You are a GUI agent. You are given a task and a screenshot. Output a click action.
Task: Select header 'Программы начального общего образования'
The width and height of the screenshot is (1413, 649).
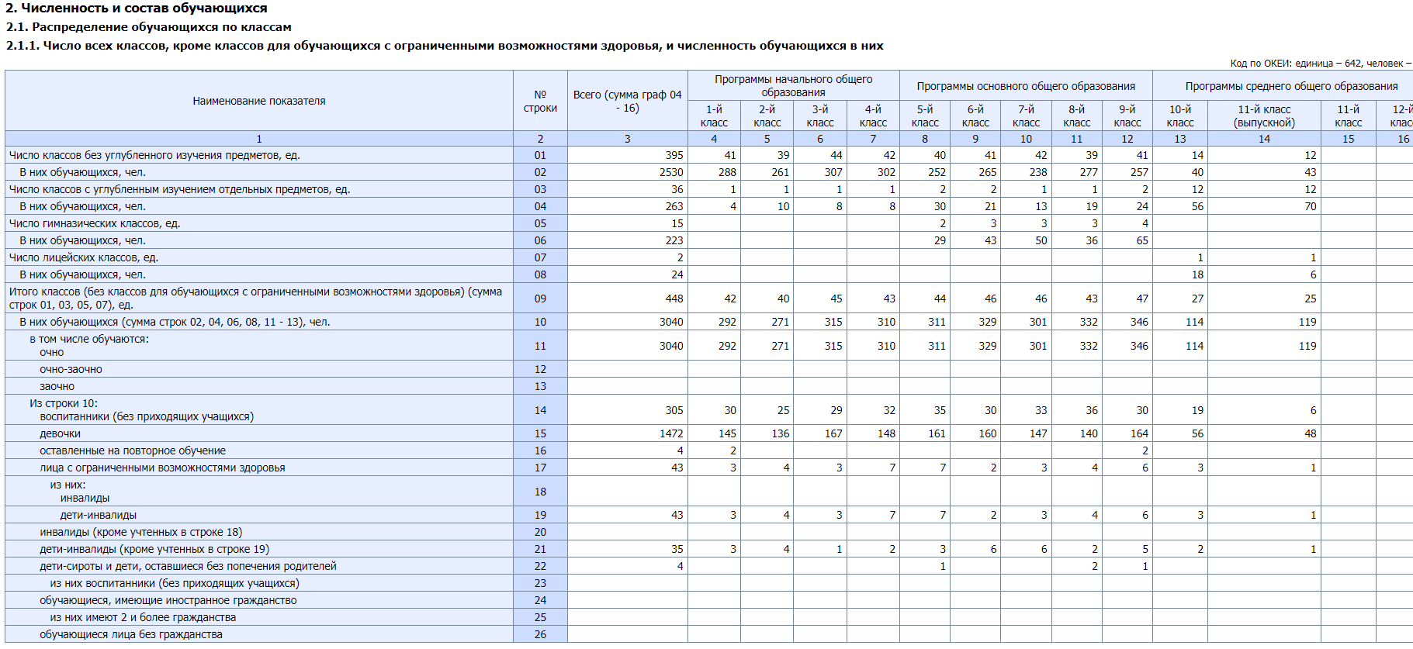793,85
